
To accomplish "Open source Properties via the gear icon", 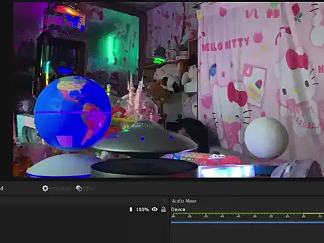I will click(x=45, y=188).
